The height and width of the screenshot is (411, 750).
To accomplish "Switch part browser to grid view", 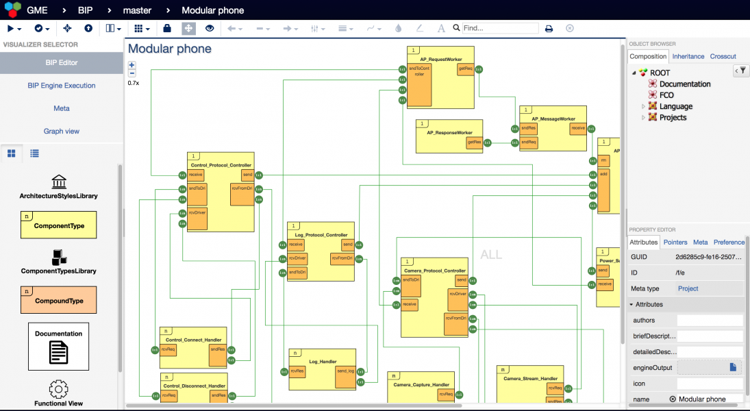I will pyautogui.click(x=12, y=153).
